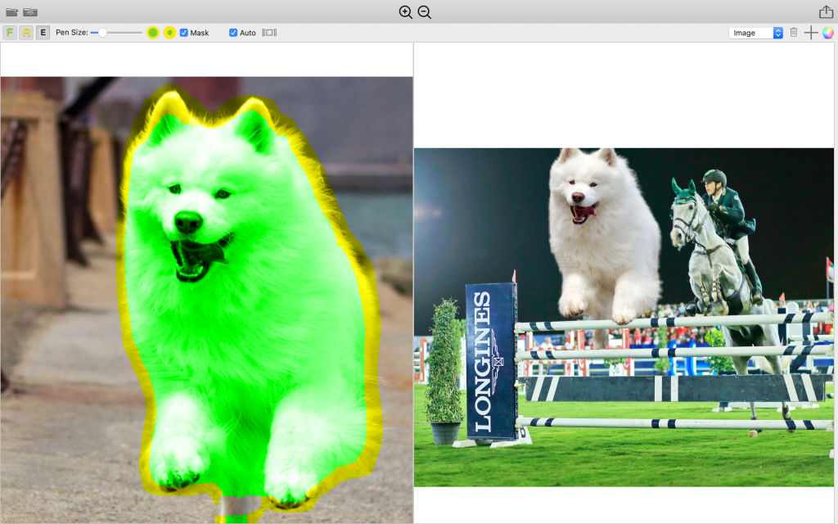The height and width of the screenshot is (524, 838).
Task: Uncheck the Mask checkbox
Action: tap(184, 33)
